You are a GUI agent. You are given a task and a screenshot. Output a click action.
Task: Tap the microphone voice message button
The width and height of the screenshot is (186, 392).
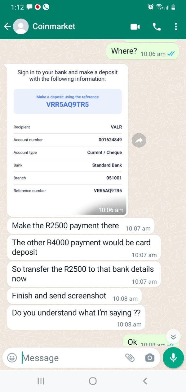point(173,358)
